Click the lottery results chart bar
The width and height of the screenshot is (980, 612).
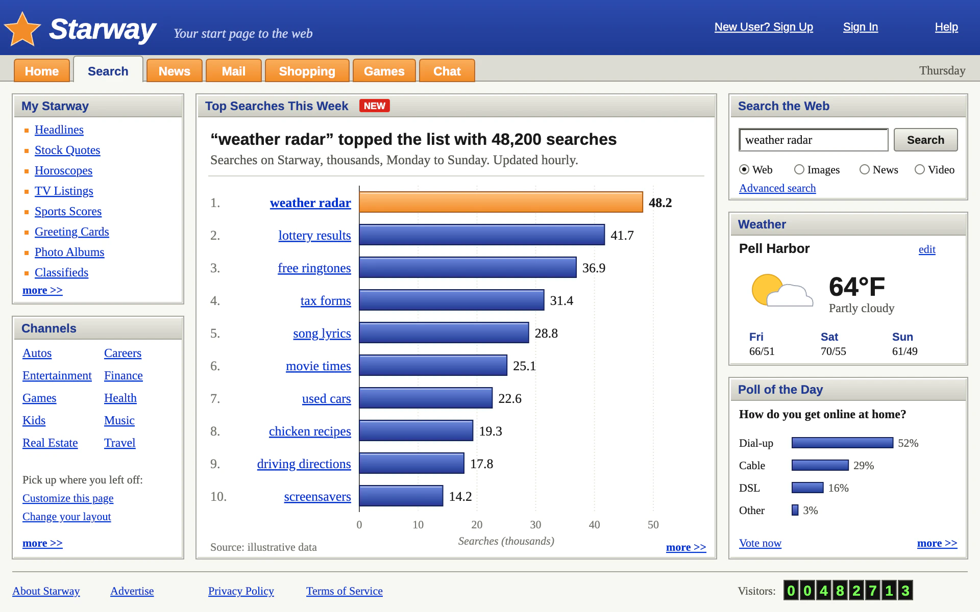pyautogui.click(x=482, y=235)
